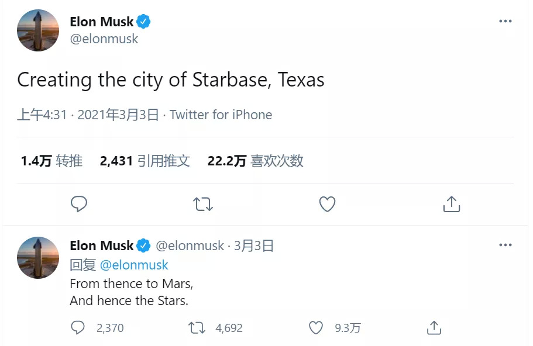This screenshot has width=533, height=346.
Task: Share the main Starbase tweet
Action: tap(451, 204)
